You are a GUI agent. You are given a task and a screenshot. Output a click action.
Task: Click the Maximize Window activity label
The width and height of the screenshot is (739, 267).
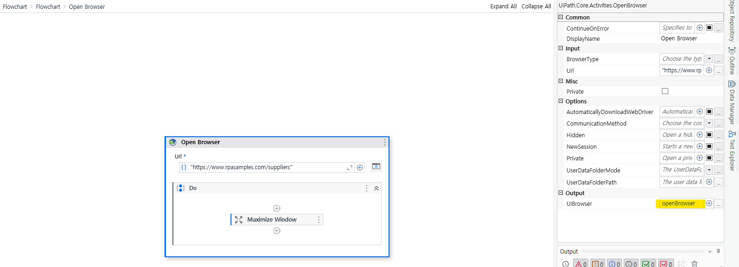[x=272, y=220]
